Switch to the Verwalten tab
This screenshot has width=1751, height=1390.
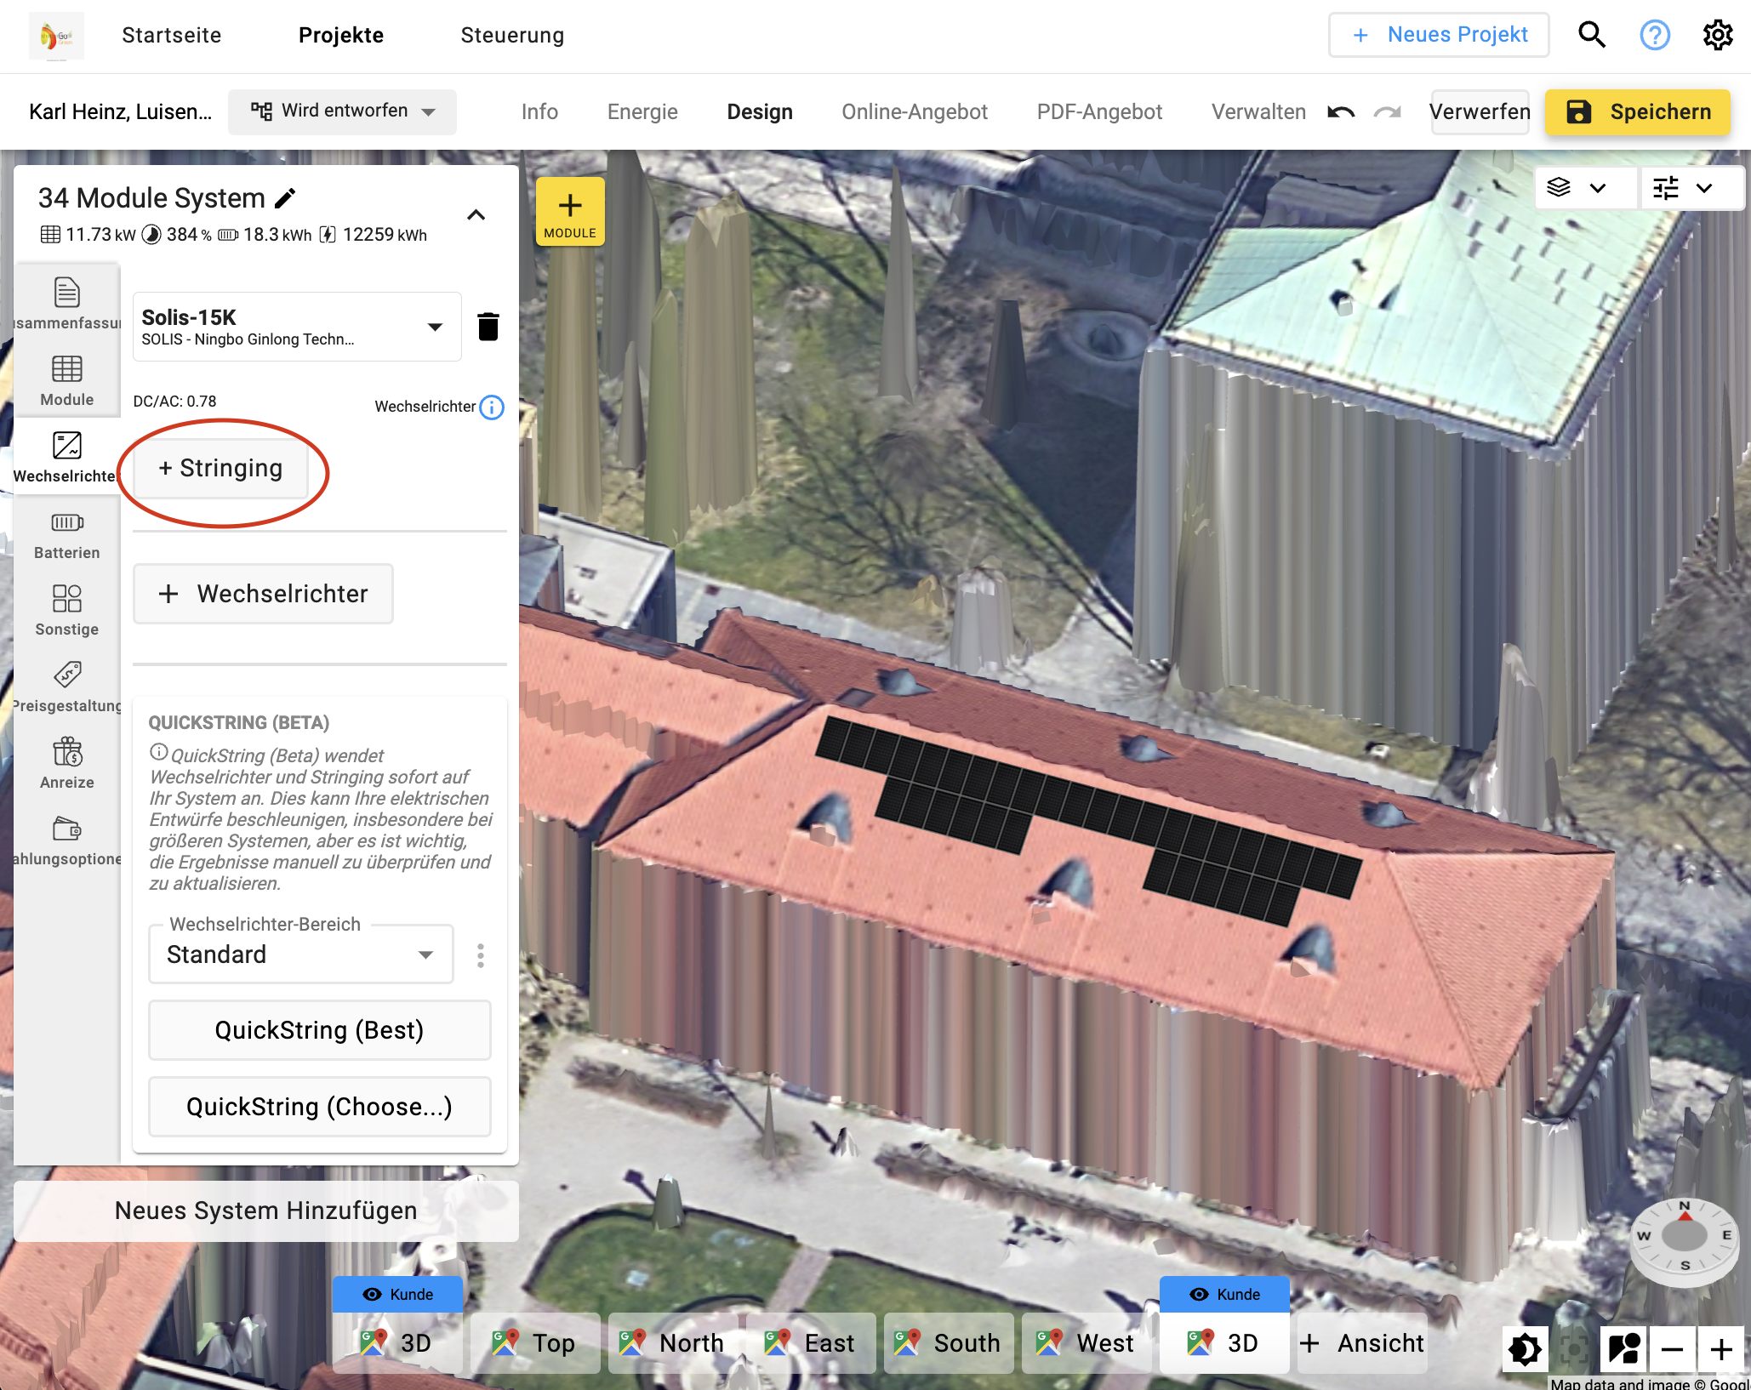(x=1258, y=111)
